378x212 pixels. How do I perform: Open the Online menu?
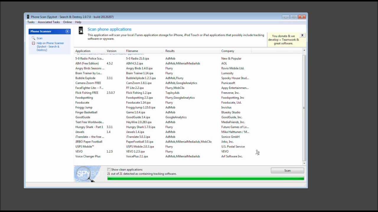click(x=67, y=22)
